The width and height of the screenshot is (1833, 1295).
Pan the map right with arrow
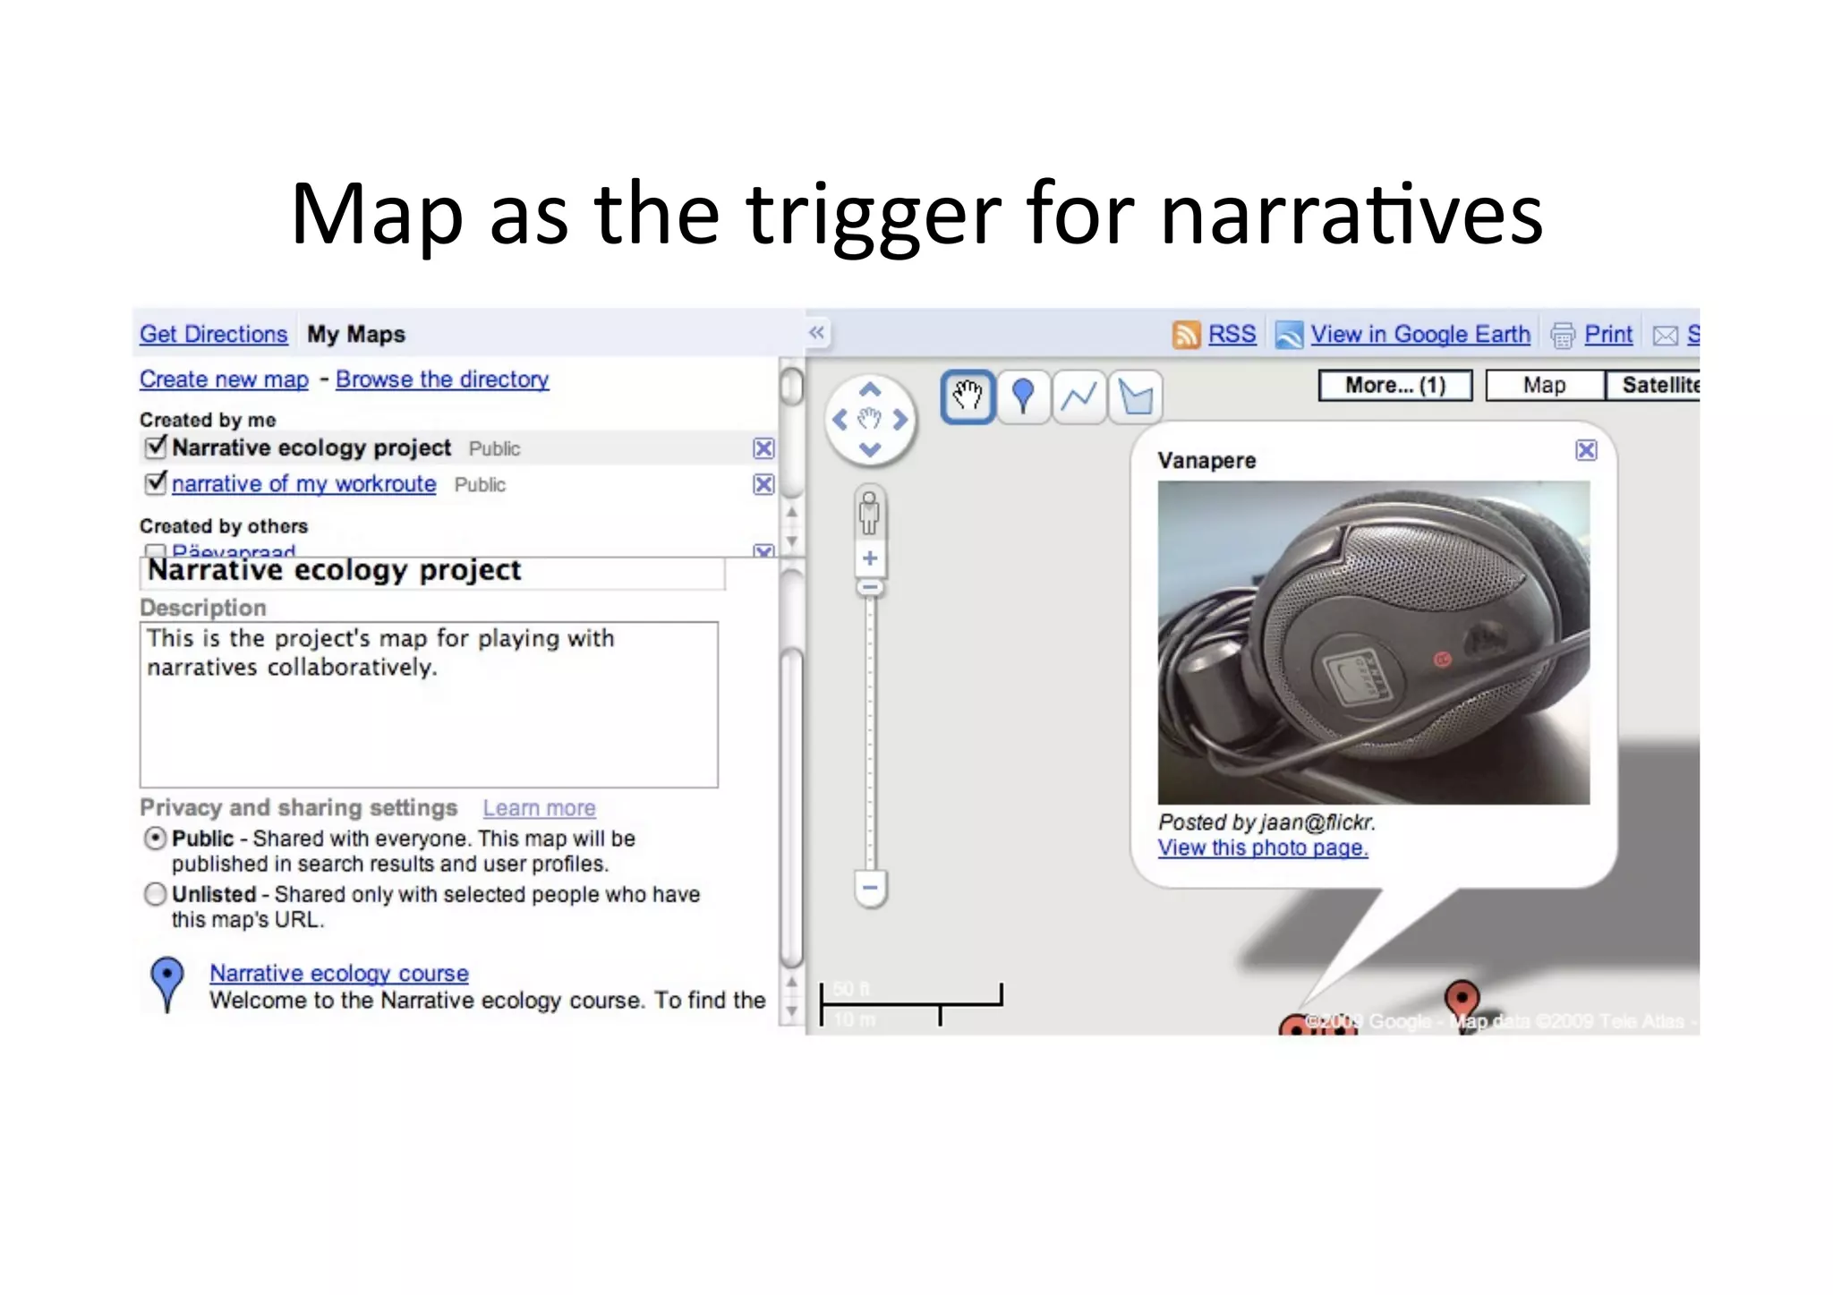tap(899, 419)
